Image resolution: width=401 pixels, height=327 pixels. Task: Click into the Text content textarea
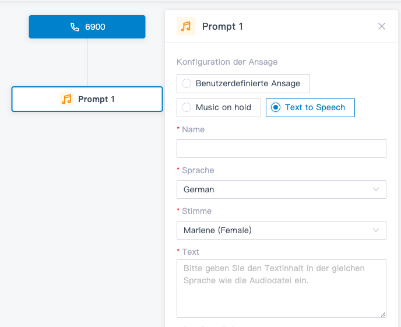[x=281, y=289]
